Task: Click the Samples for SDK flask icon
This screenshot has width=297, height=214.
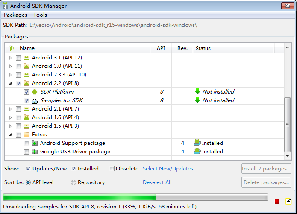Action: click(x=35, y=100)
